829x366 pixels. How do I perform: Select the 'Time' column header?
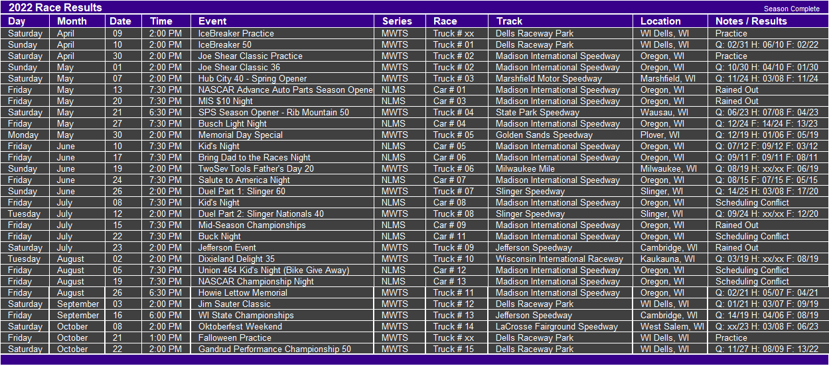click(161, 21)
